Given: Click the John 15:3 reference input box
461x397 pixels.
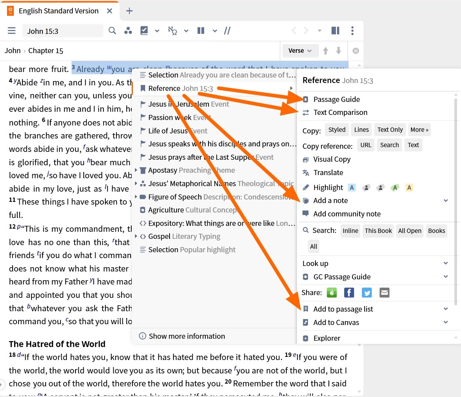Looking at the screenshot, I should [63, 31].
